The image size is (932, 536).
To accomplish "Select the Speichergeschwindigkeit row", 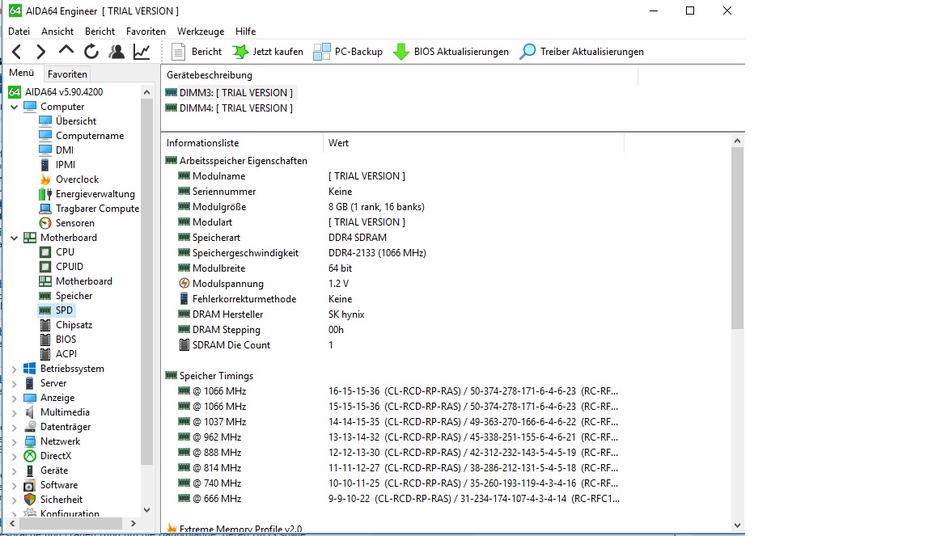I will [x=392, y=253].
